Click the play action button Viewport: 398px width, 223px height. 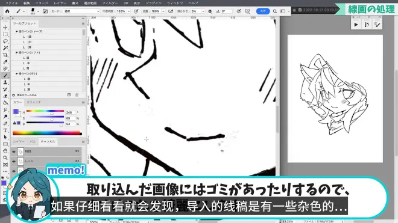click(x=356, y=25)
